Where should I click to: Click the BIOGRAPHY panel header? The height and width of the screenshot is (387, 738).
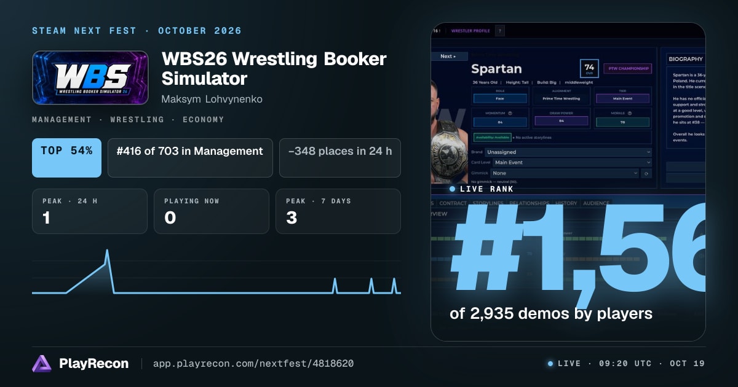click(686, 59)
